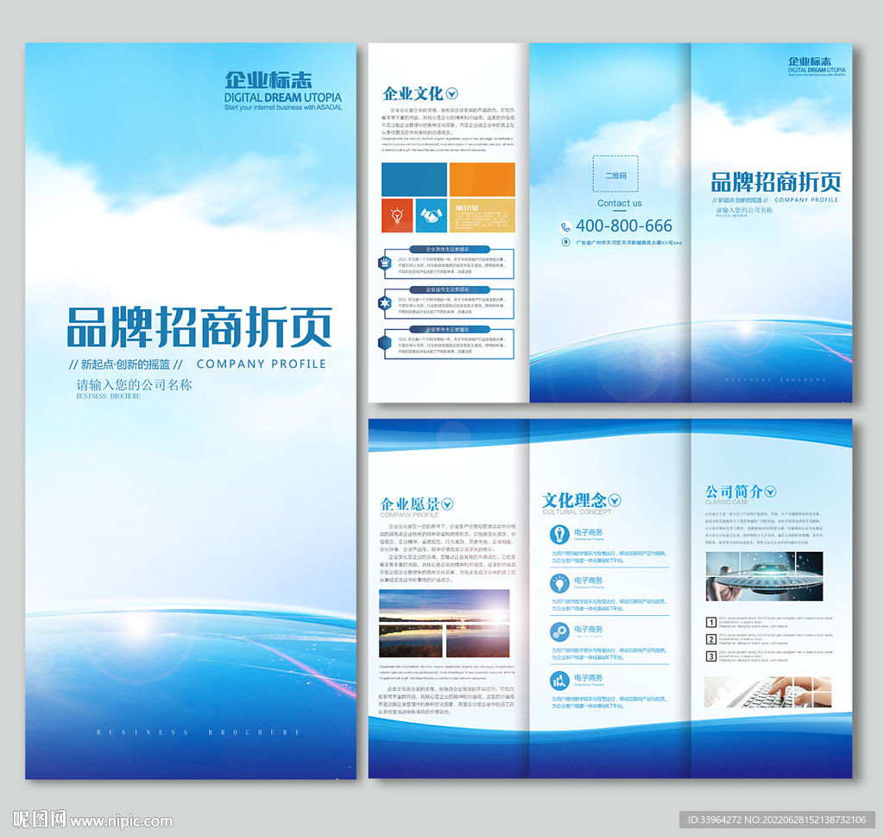
Task: Click 电子商务 beside the gears icon
Action: [589, 630]
